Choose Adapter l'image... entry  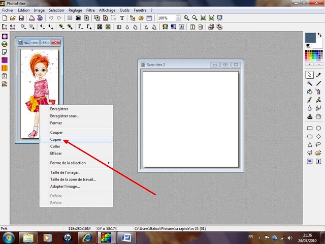pyautogui.click(x=76, y=187)
